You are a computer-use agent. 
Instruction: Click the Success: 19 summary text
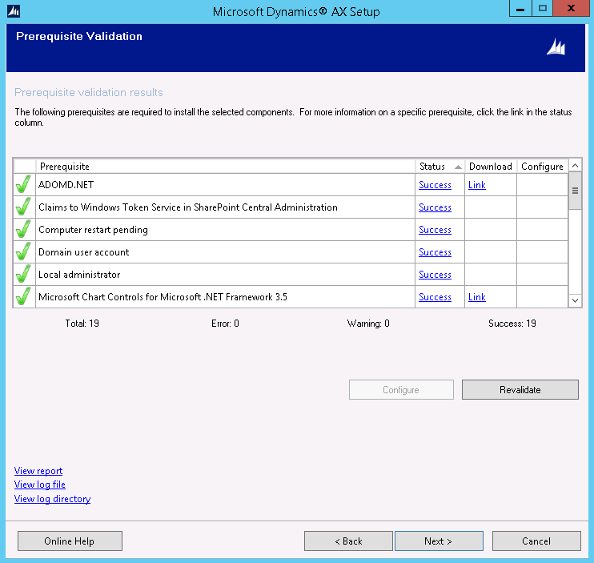pos(512,324)
